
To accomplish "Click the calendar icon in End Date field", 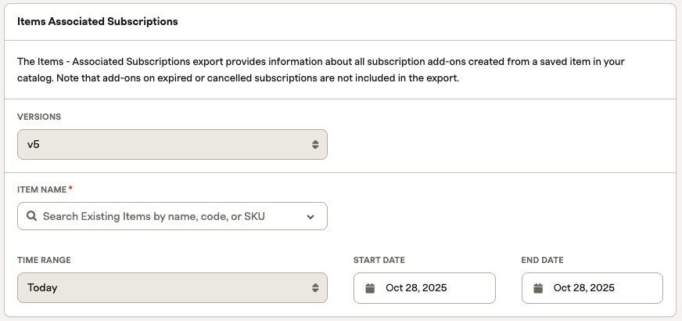I will coord(538,288).
